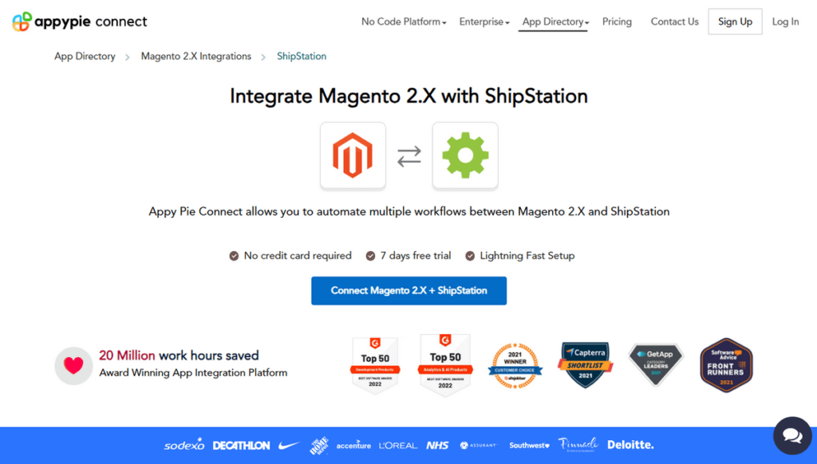Open the chat bubble in bottom right corner
The image size is (817, 464).
[x=791, y=435]
